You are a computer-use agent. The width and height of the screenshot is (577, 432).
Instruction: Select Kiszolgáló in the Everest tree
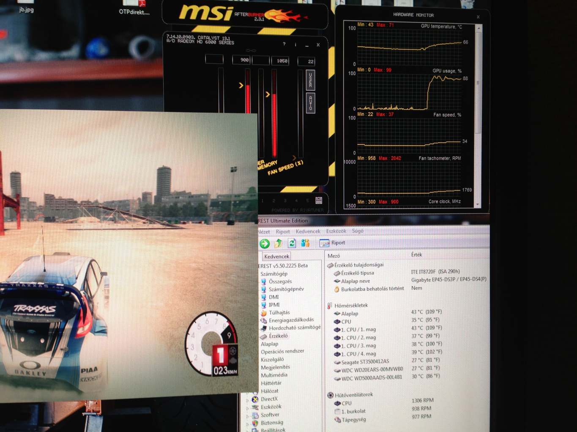[x=272, y=359]
